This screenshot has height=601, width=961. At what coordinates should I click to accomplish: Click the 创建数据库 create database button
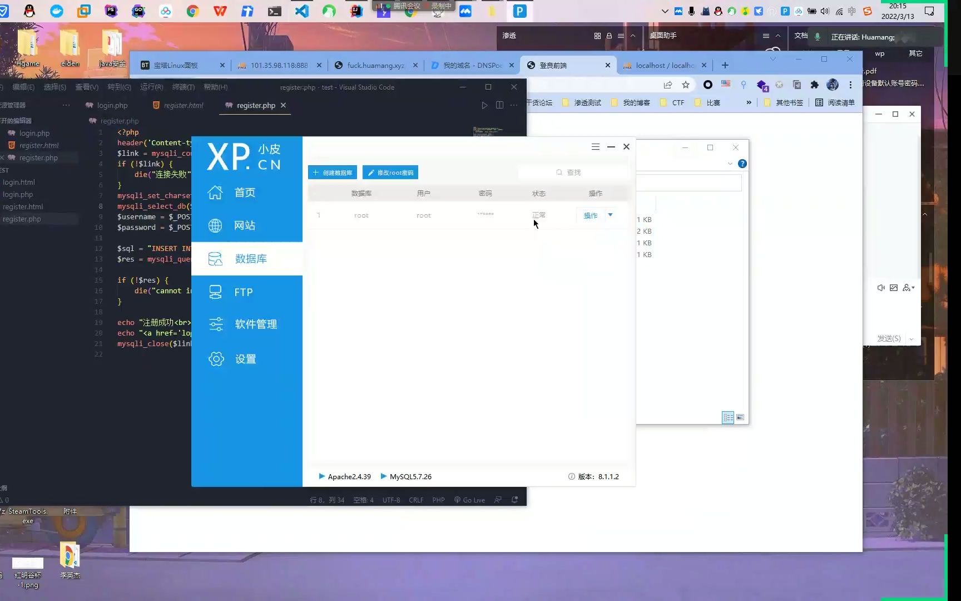pos(333,173)
